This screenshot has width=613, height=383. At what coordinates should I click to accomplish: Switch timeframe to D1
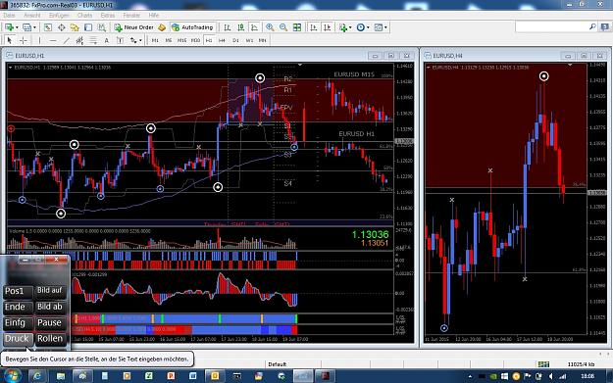point(235,40)
